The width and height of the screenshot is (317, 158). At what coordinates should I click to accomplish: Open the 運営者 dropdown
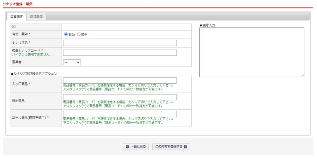coord(72,62)
